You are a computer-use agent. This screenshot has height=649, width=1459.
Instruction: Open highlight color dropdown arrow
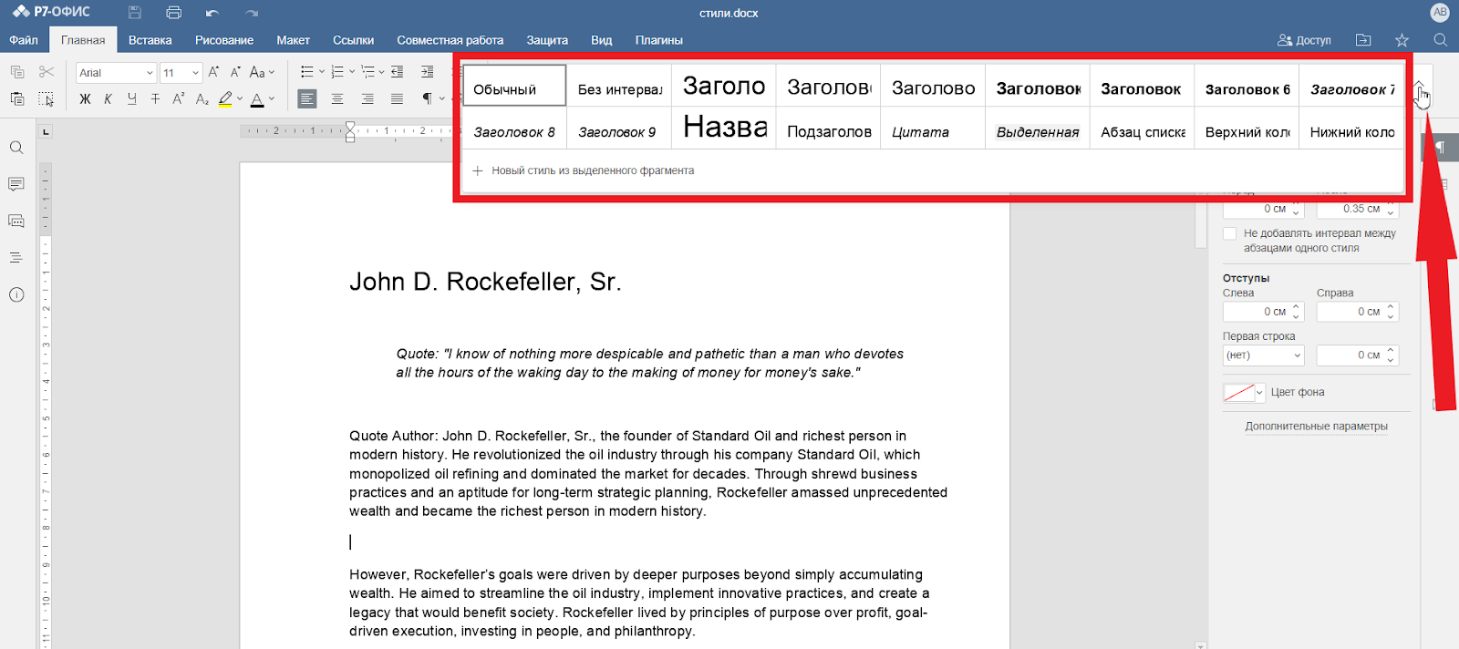click(x=240, y=98)
